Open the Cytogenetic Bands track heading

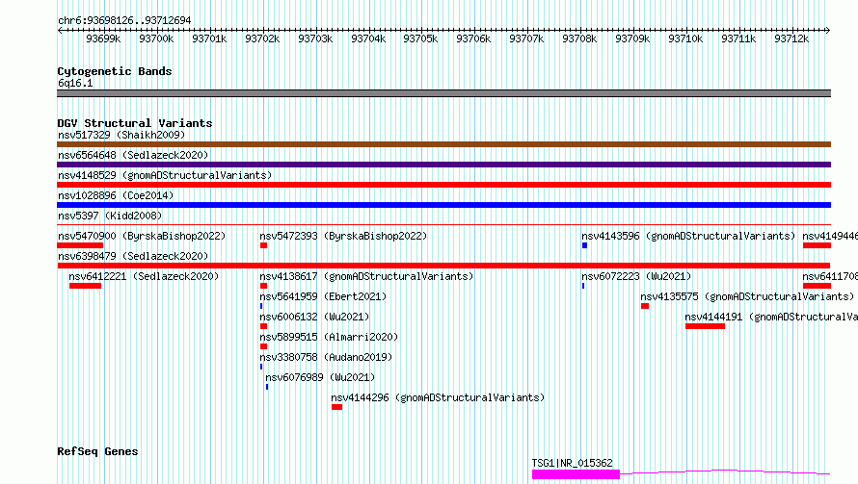point(115,71)
